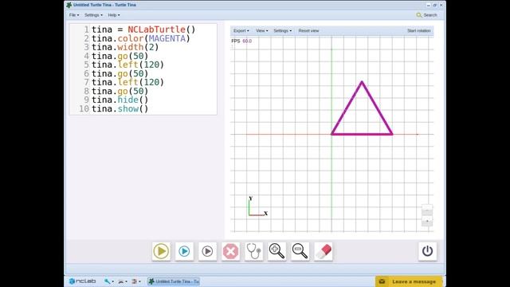Minimize the Turtle Tina window
The width and height of the screenshot is (510, 287).
428,6
